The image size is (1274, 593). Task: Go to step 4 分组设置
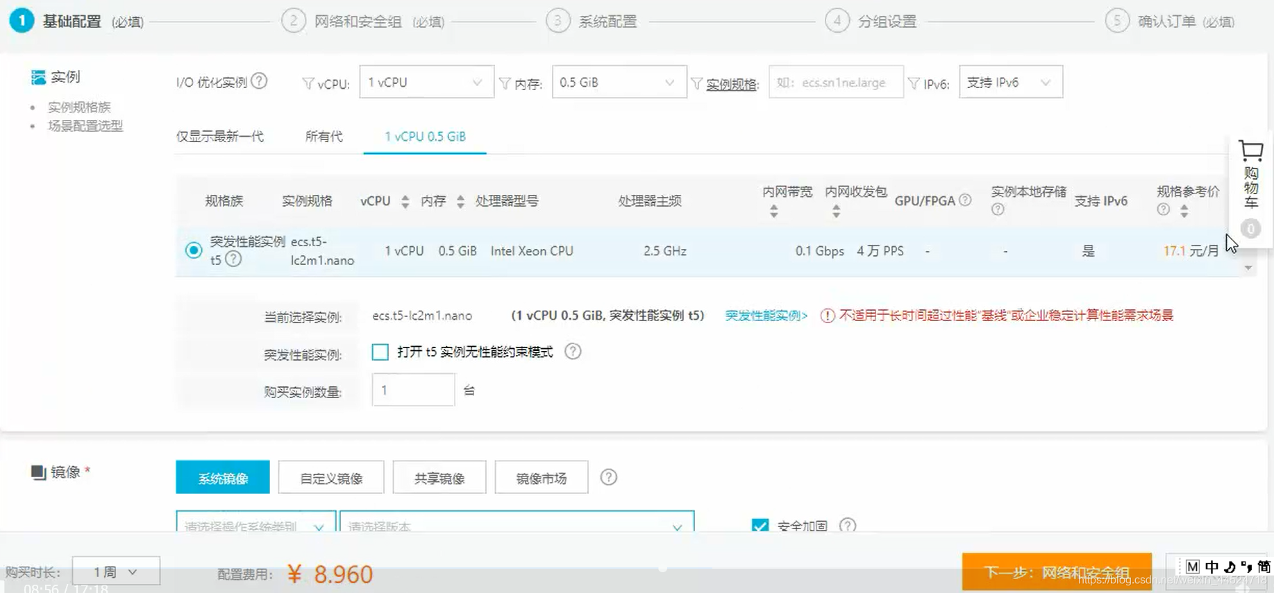(x=871, y=22)
